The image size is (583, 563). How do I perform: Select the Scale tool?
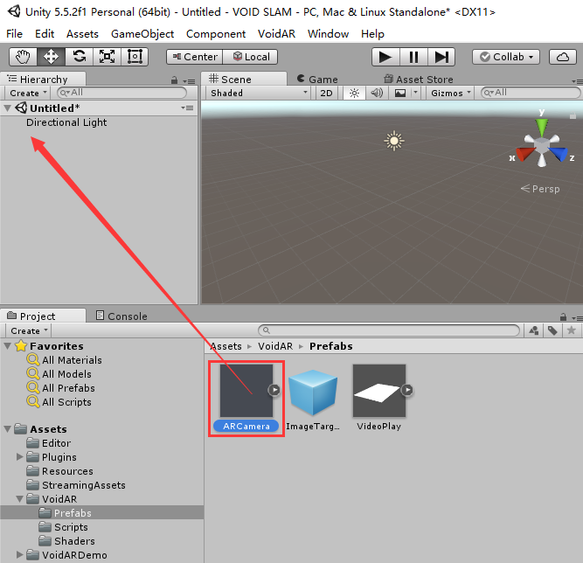tap(107, 57)
